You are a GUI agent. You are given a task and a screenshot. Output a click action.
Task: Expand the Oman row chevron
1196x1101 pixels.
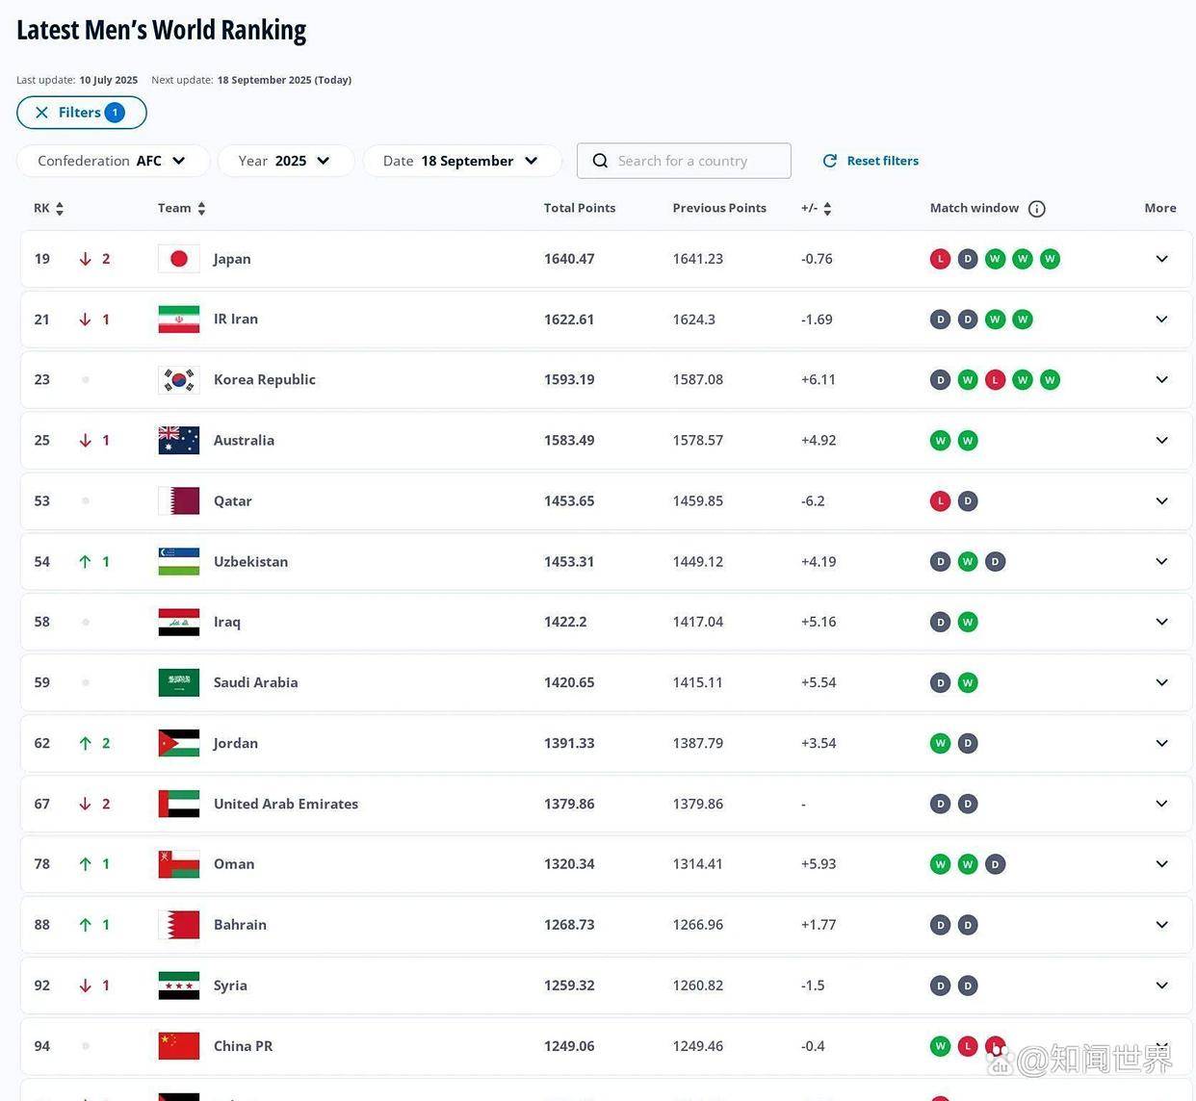click(x=1161, y=864)
